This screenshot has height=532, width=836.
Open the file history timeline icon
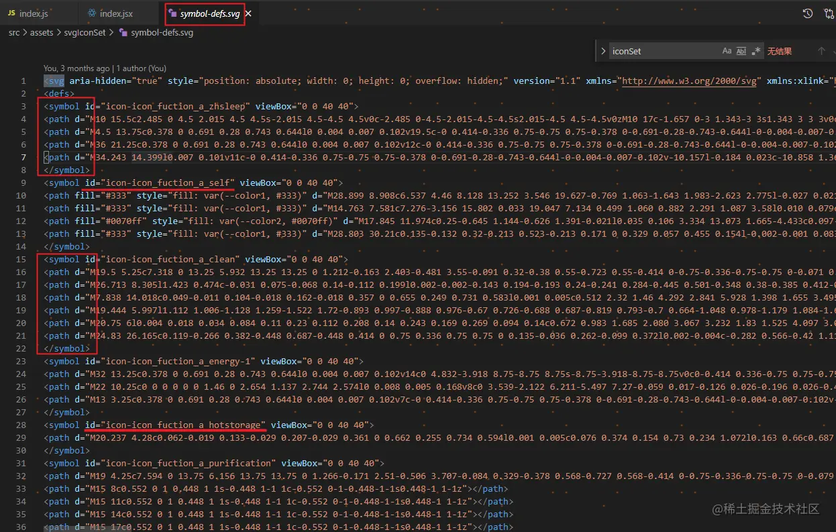[808, 13]
